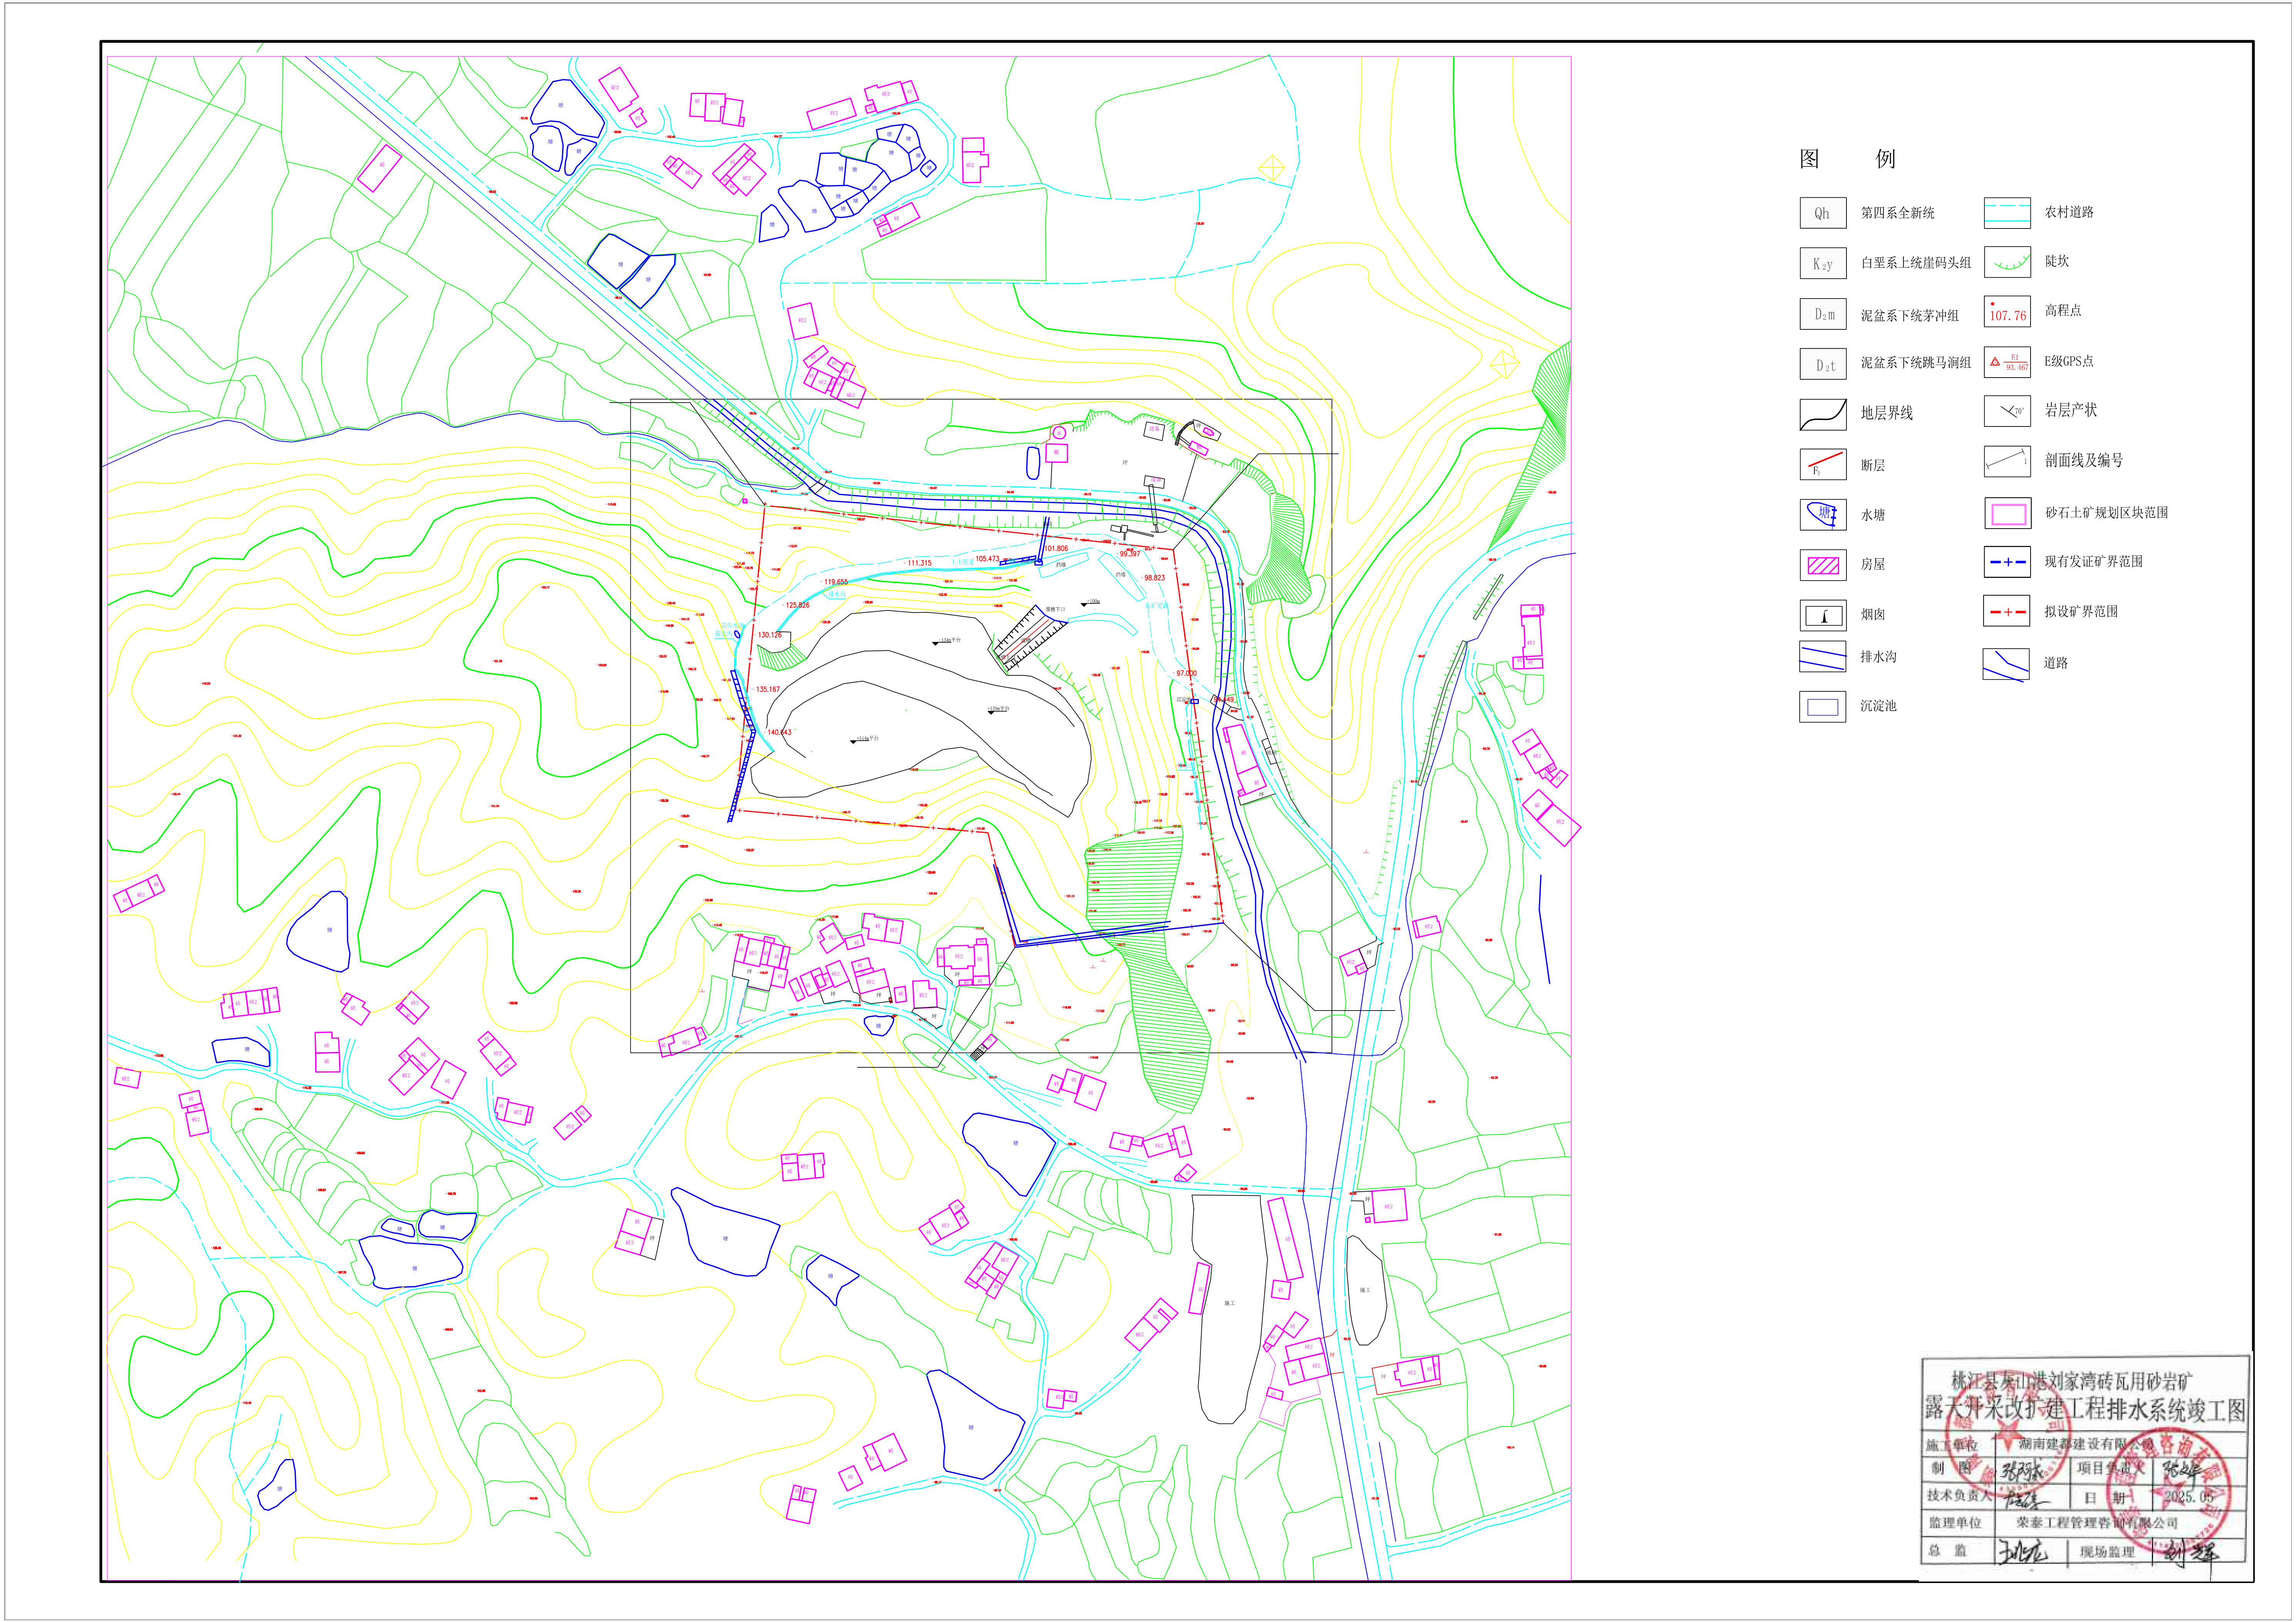Select the red 拟设矿界范围 boundary symbol

pyautogui.click(x=2007, y=611)
